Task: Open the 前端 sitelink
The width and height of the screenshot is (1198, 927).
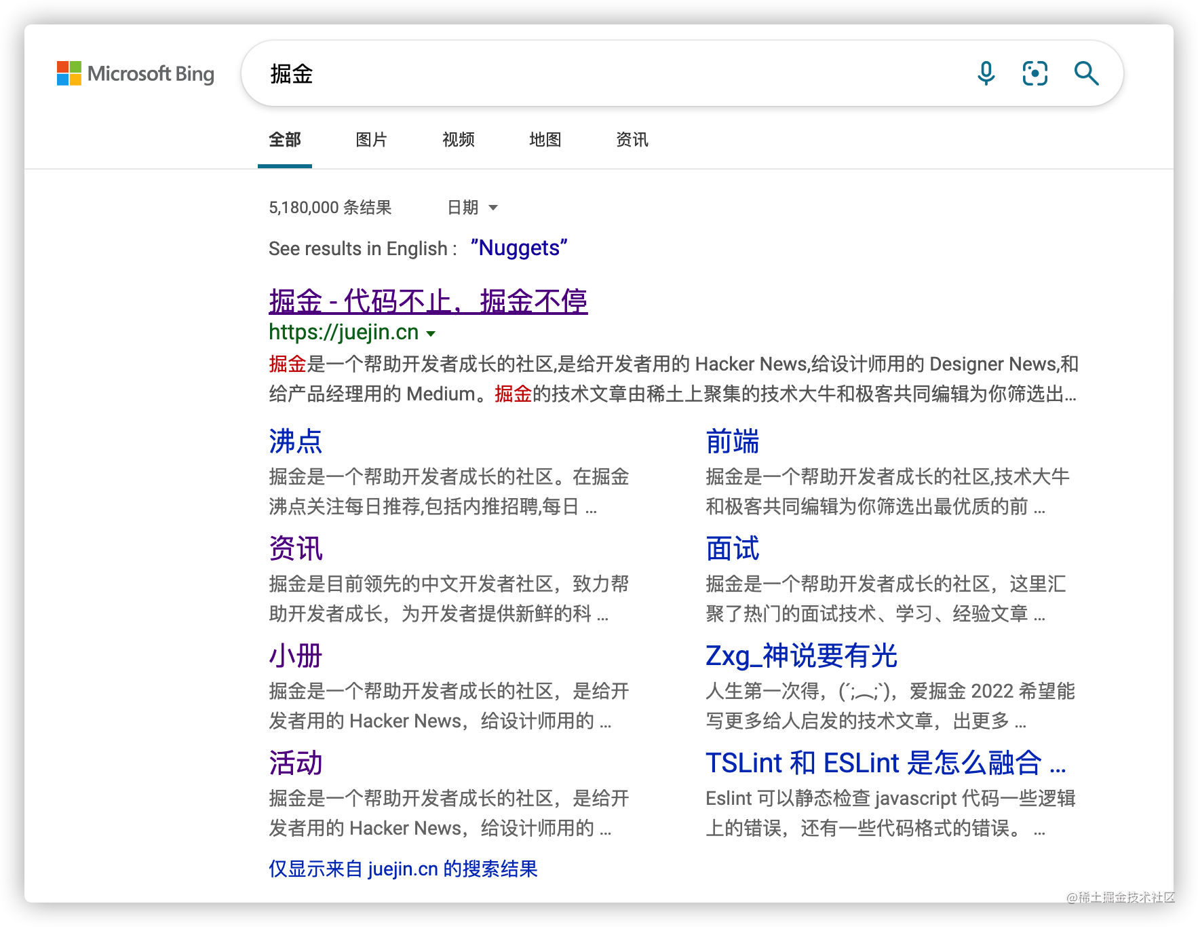Action: coord(733,442)
